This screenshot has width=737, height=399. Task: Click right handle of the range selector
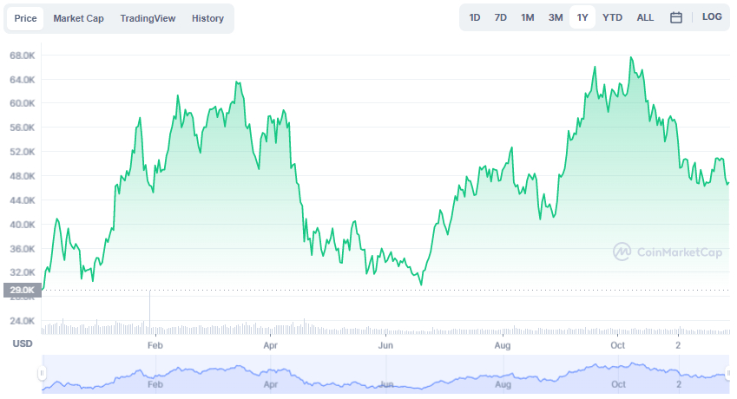click(x=727, y=373)
